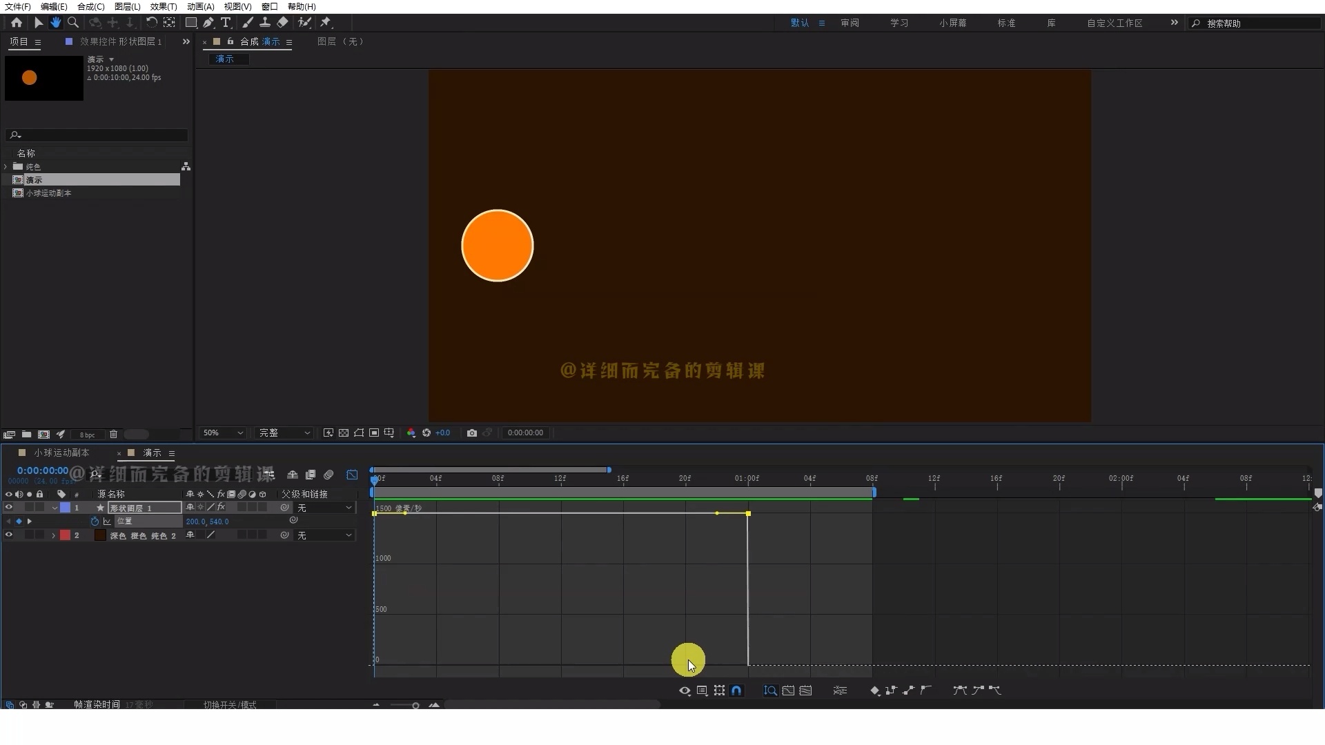1325x745 pixels.
Task: Open edit selected keyframes diamond menu
Action: pyautogui.click(x=874, y=691)
